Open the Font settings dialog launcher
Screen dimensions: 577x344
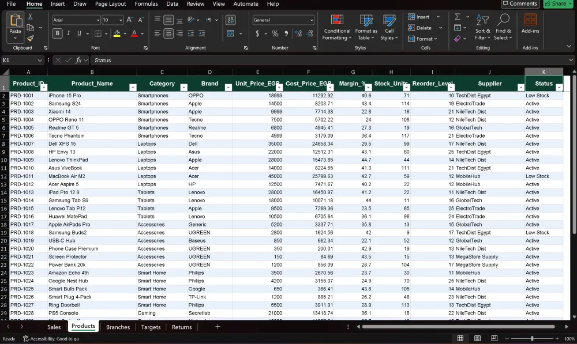[146, 48]
